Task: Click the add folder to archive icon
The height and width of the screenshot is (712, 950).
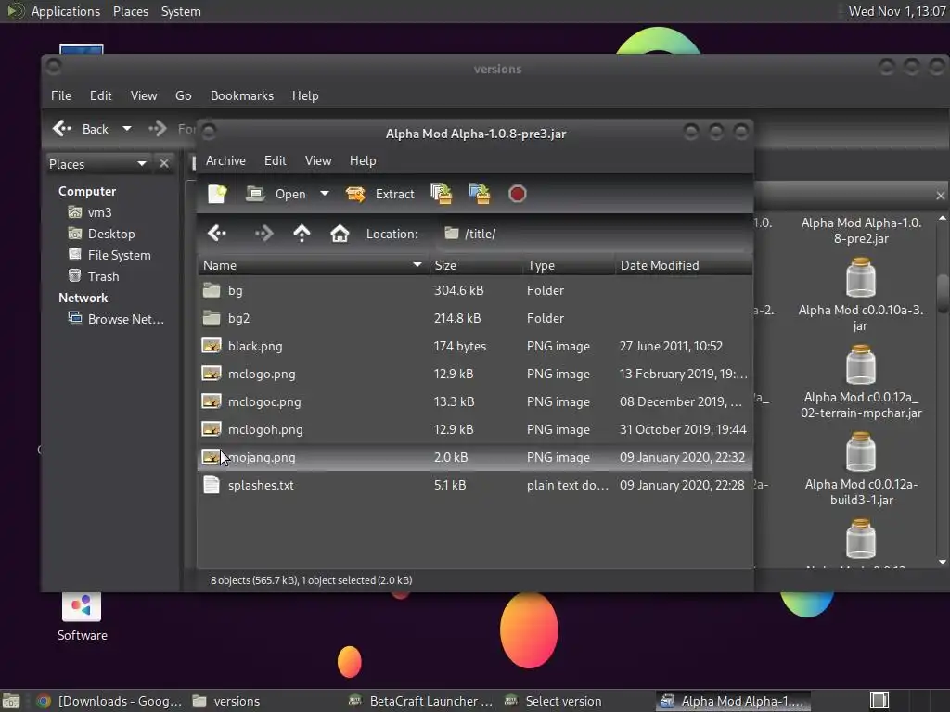Action: pyautogui.click(x=480, y=194)
